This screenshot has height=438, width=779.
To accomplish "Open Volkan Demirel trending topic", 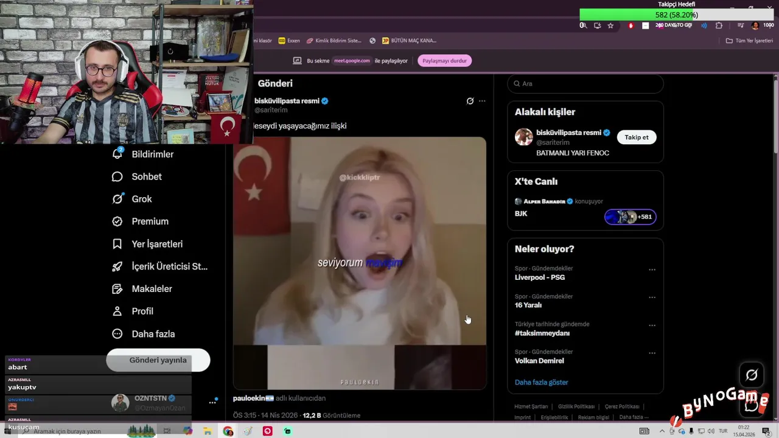I will pos(539,361).
